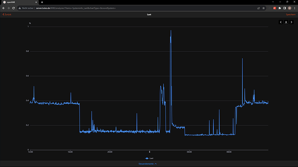Share this page icon in address bar
The width and height of the screenshot is (298, 167).
pos(258,8)
